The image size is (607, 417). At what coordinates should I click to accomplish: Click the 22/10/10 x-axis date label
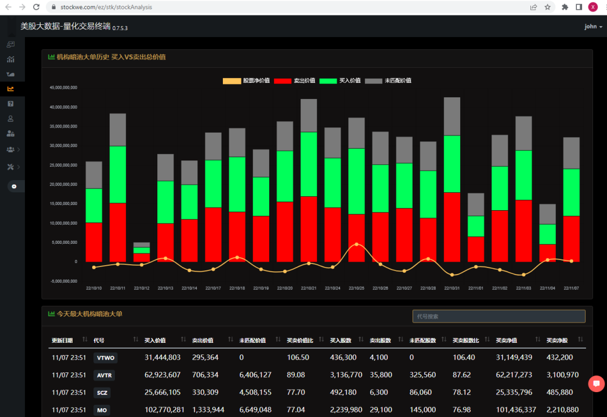[x=93, y=288]
